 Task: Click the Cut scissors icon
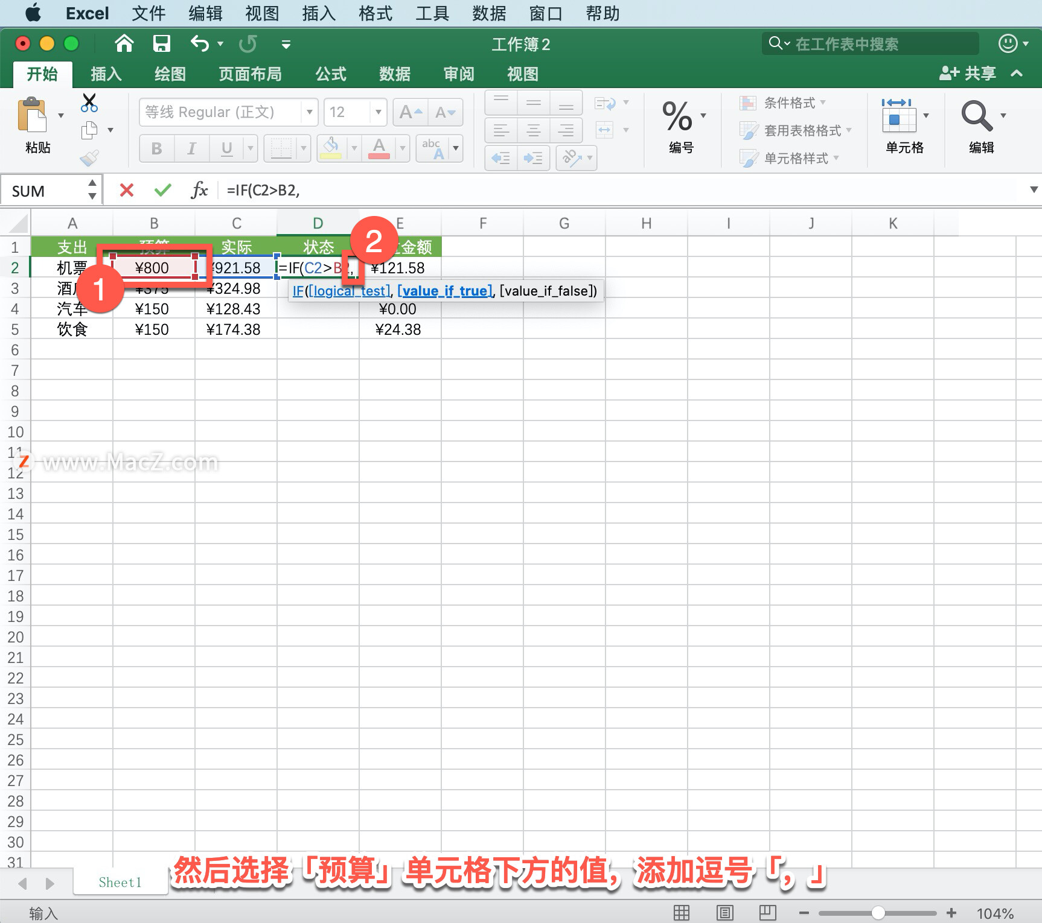(89, 103)
